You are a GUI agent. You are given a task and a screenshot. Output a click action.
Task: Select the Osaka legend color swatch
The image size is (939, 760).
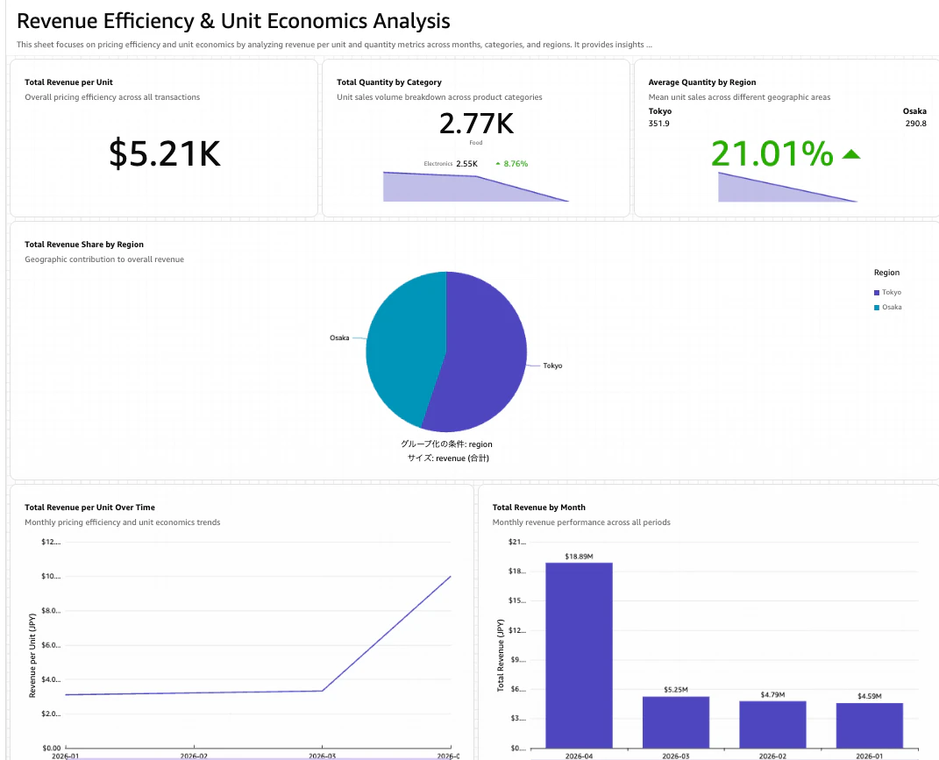coord(877,307)
